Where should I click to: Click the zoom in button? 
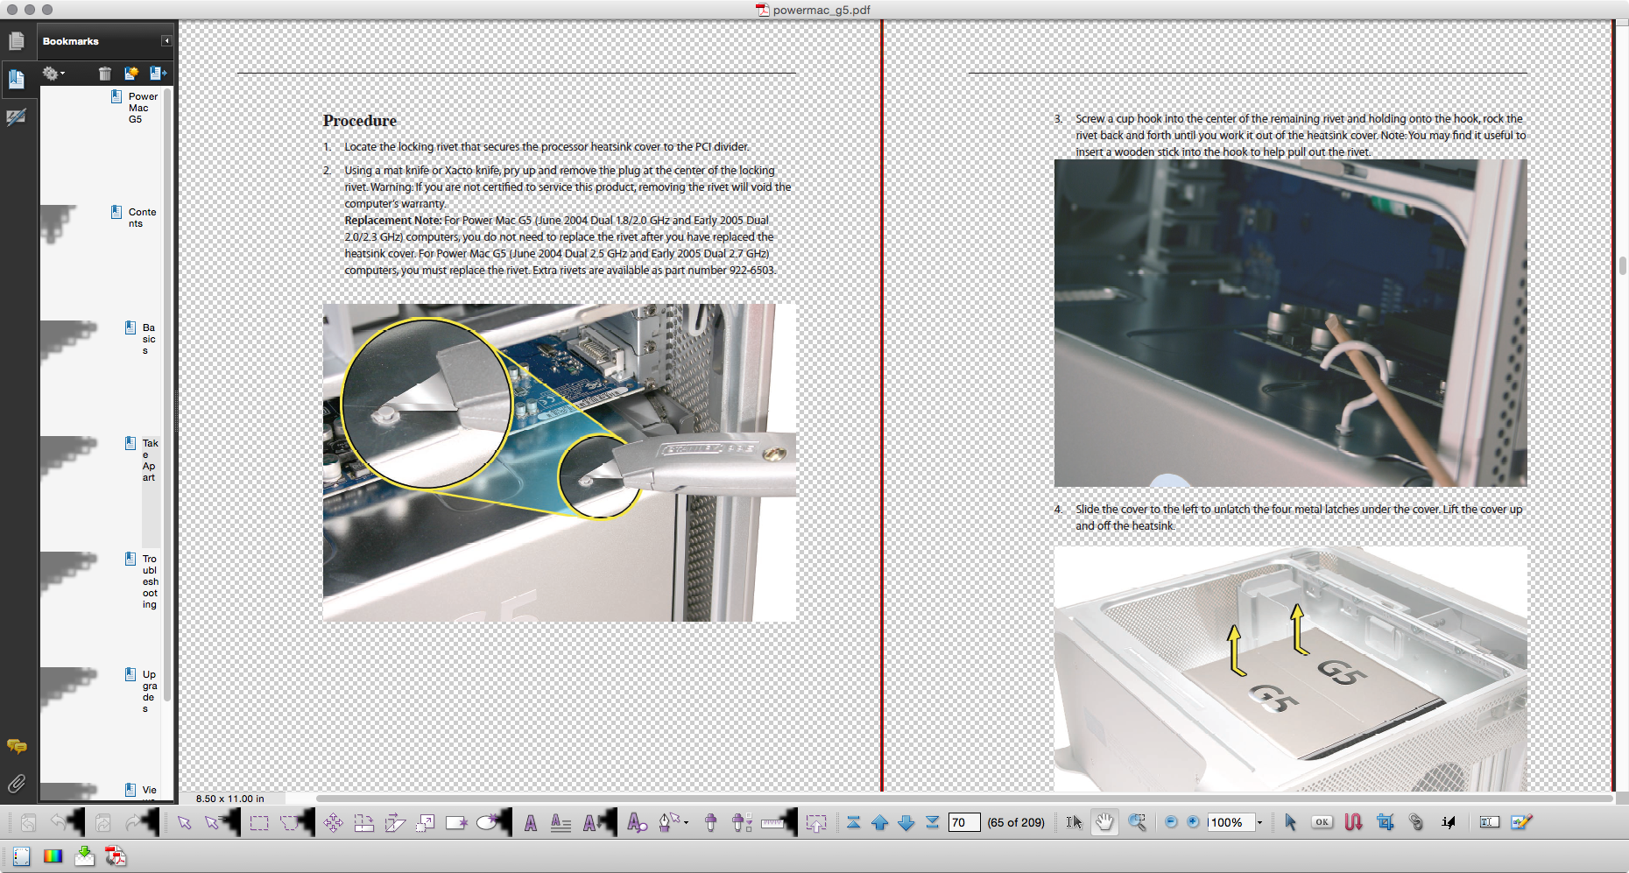pos(1193,822)
